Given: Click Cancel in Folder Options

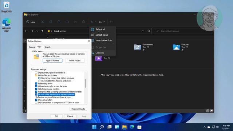Looking at the screenshot, I should pyautogui.click(x=70, y=116).
